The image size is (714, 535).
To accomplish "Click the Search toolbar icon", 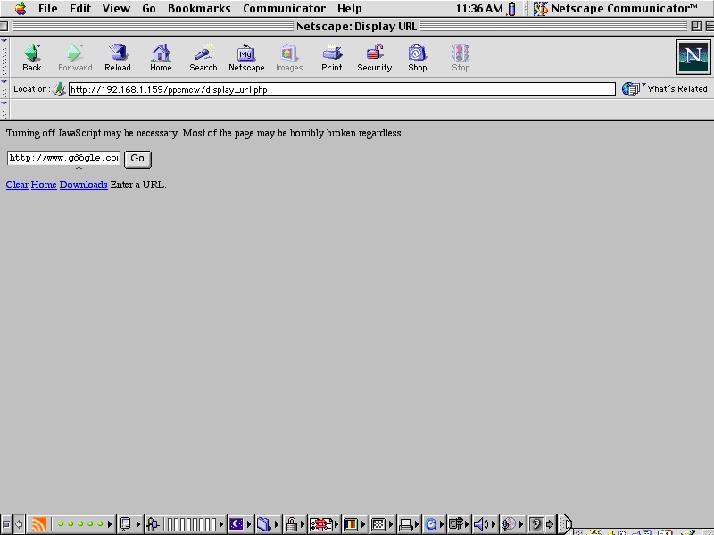I will (x=203, y=57).
